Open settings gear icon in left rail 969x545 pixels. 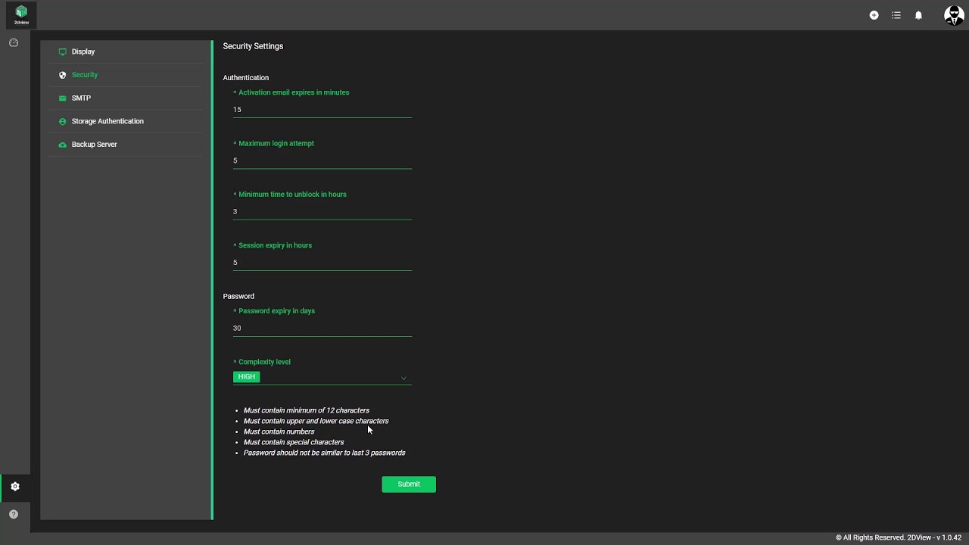click(x=15, y=487)
